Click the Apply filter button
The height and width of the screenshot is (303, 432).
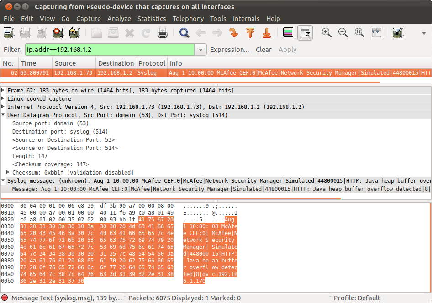287,50
